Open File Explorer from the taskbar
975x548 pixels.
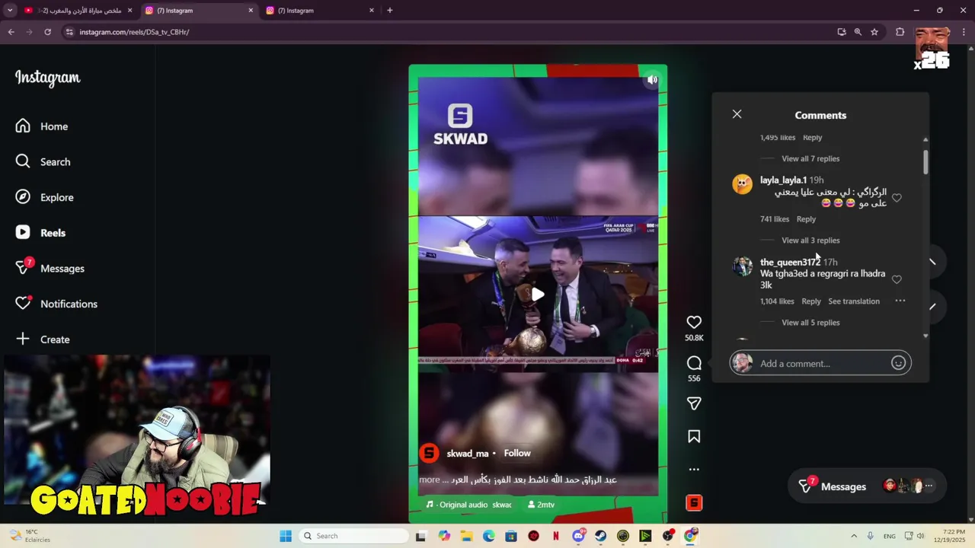[466, 536]
